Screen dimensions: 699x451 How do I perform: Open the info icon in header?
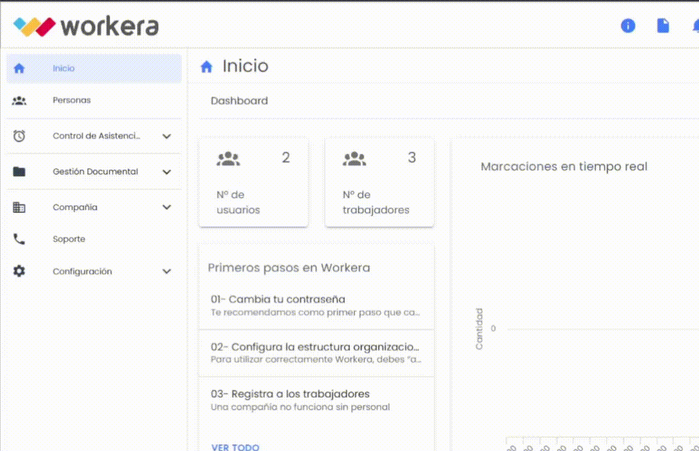pyautogui.click(x=628, y=26)
